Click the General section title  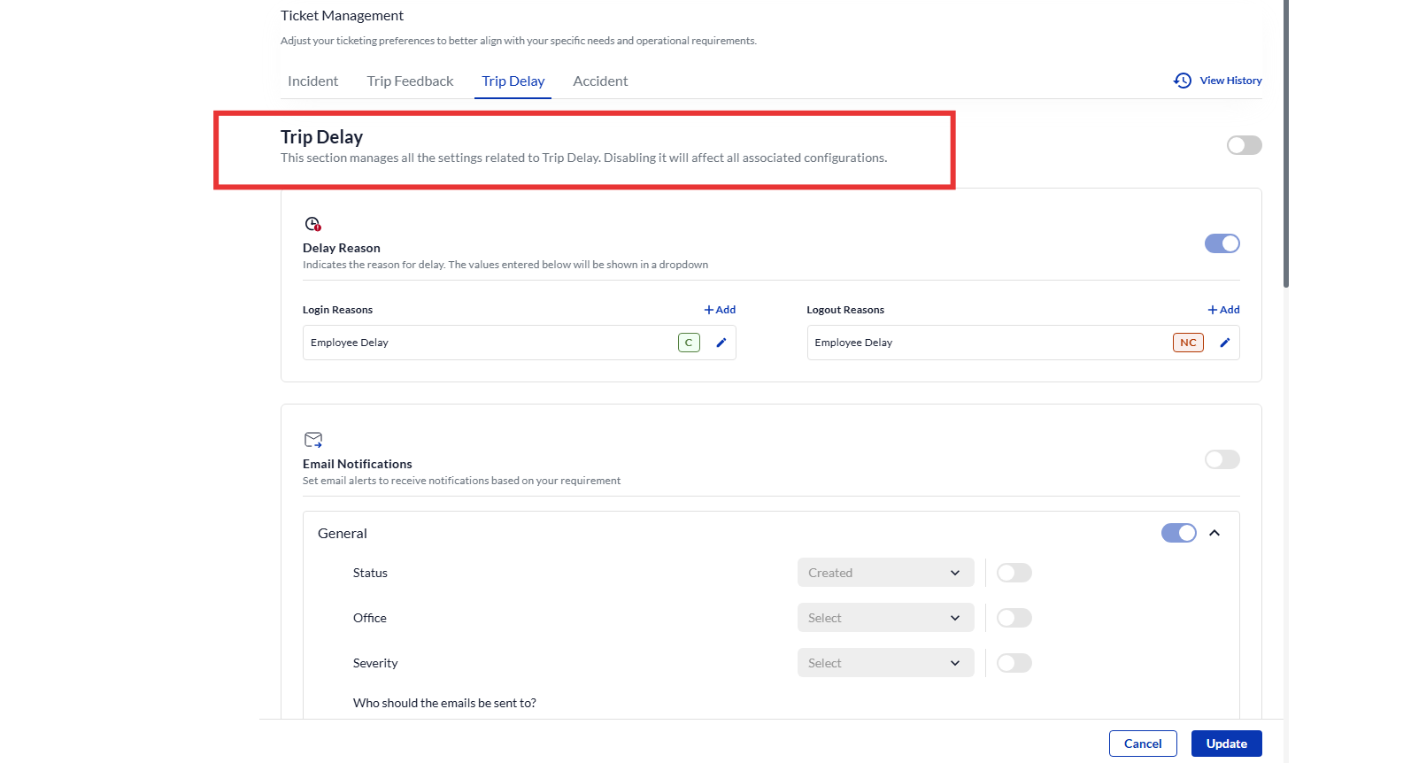[342, 534]
